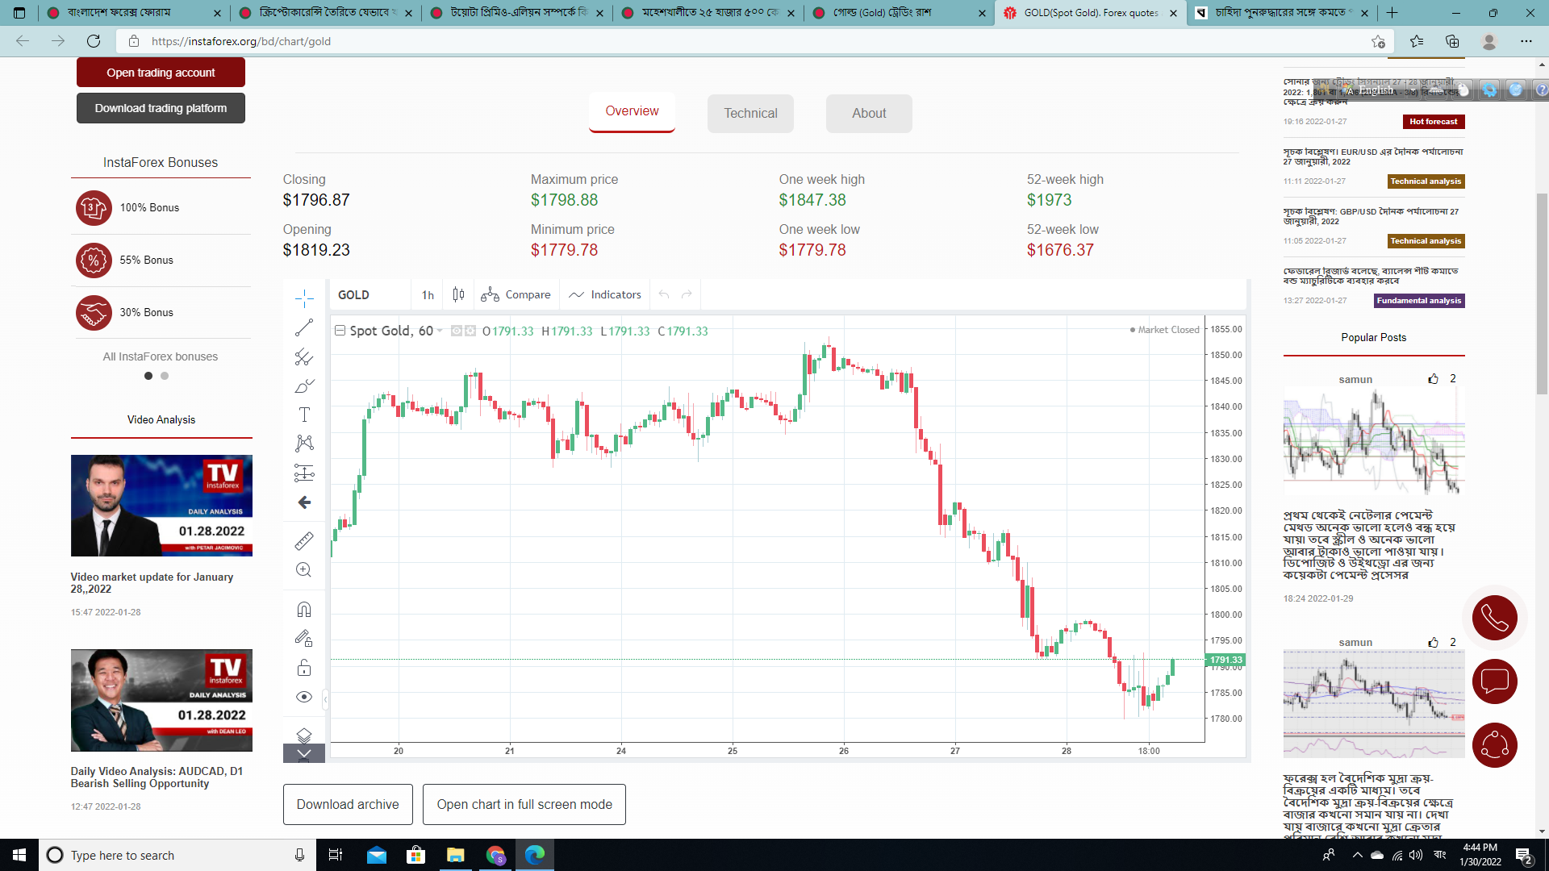The width and height of the screenshot is (1549, 871).
Task: Select the trend line drawing tool
Action: 304,327
